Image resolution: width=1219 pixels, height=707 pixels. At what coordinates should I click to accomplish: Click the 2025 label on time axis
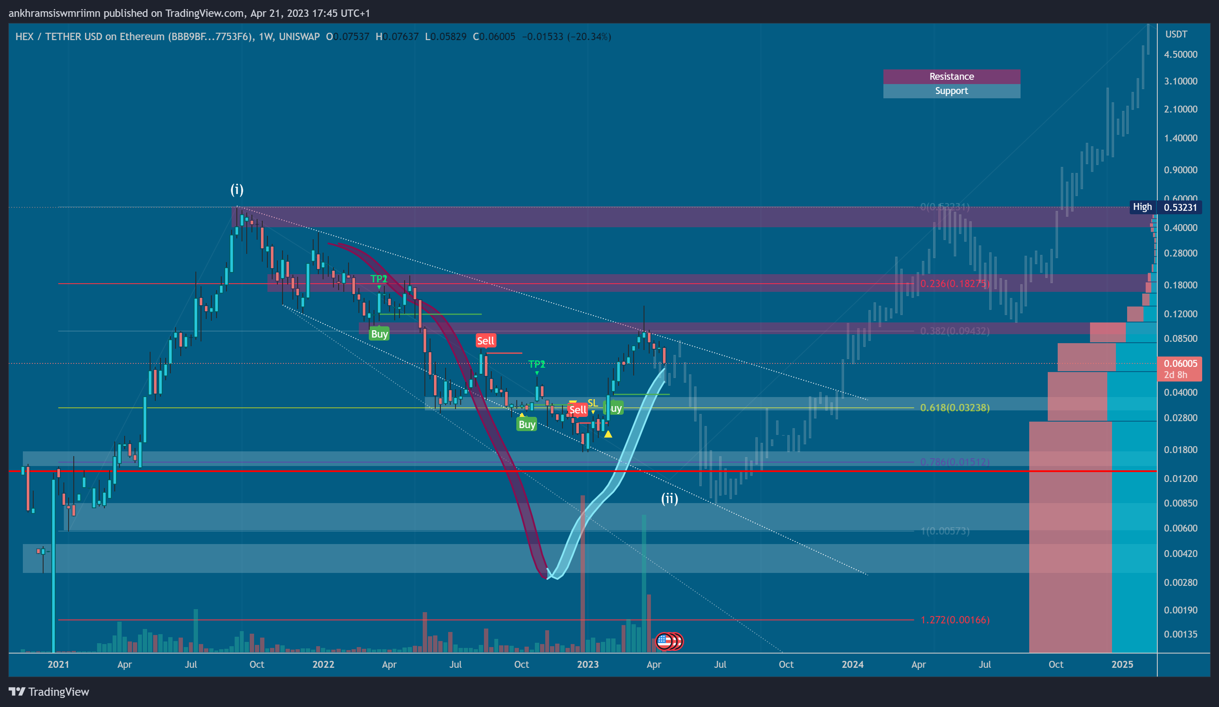(x=1122, y=664)
